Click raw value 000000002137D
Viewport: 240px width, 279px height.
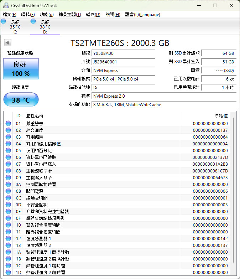pos(210,157)
